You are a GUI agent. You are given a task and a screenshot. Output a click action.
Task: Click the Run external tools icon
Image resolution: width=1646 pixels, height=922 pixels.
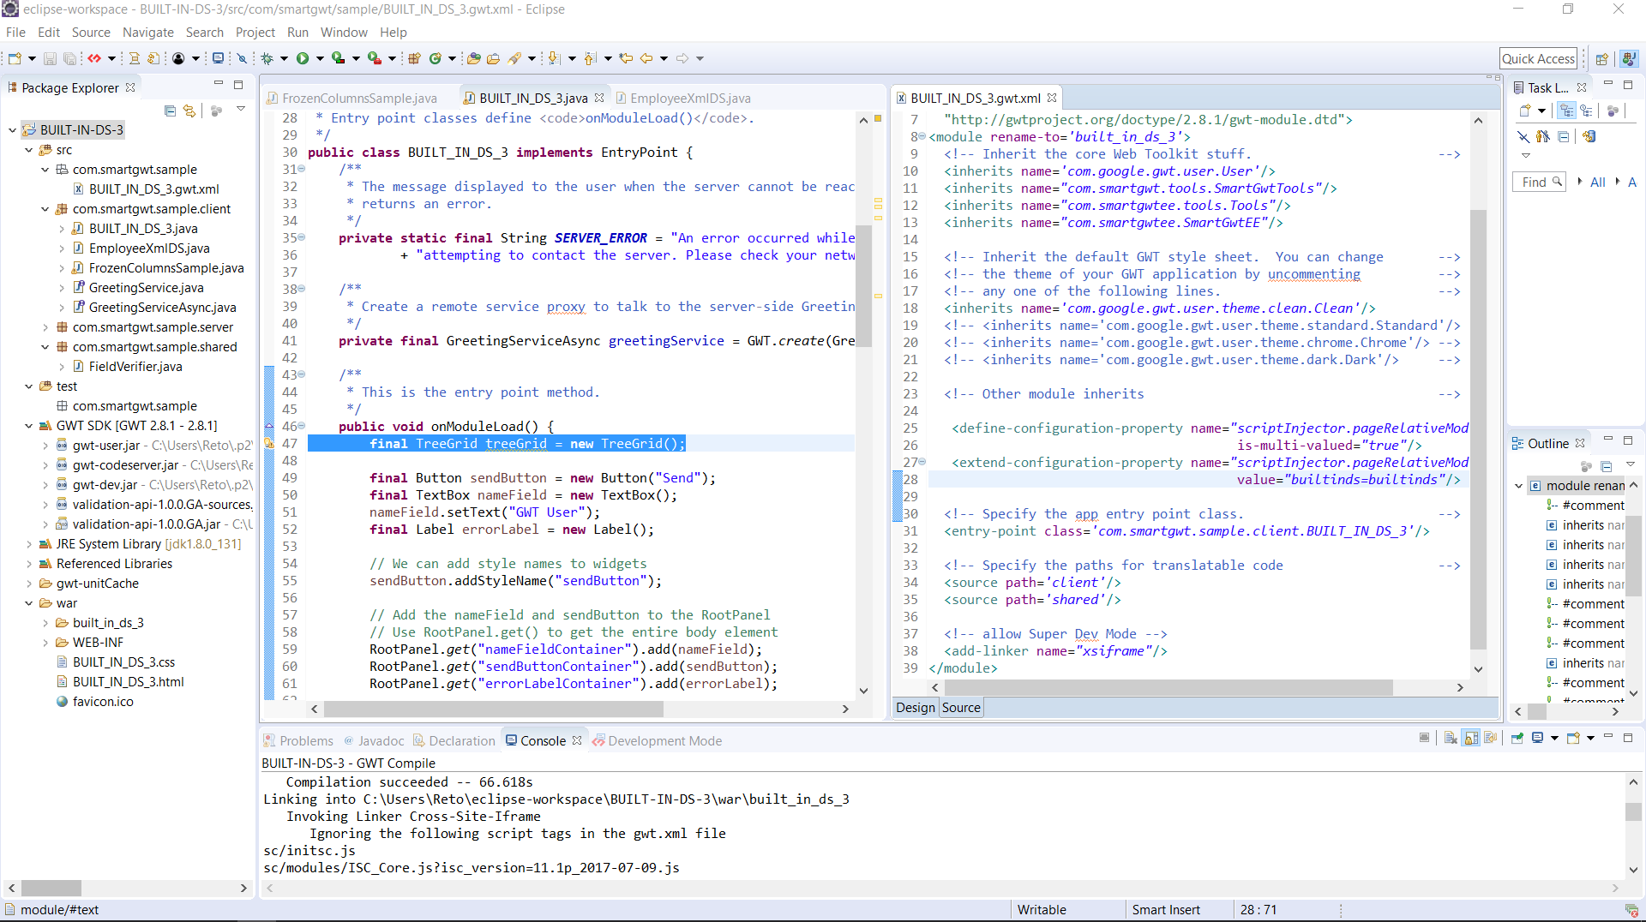pyautogui.click(x=375, y=58)
